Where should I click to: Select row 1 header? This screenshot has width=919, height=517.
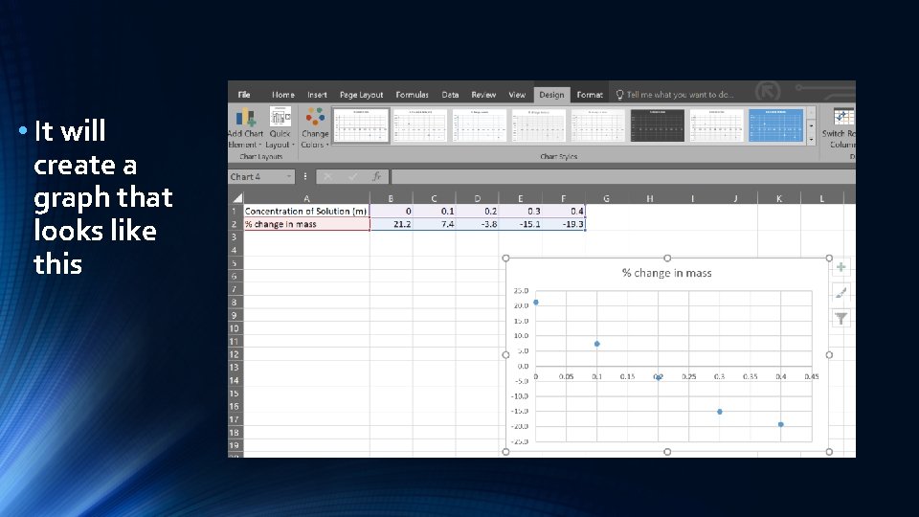(235, 211)
